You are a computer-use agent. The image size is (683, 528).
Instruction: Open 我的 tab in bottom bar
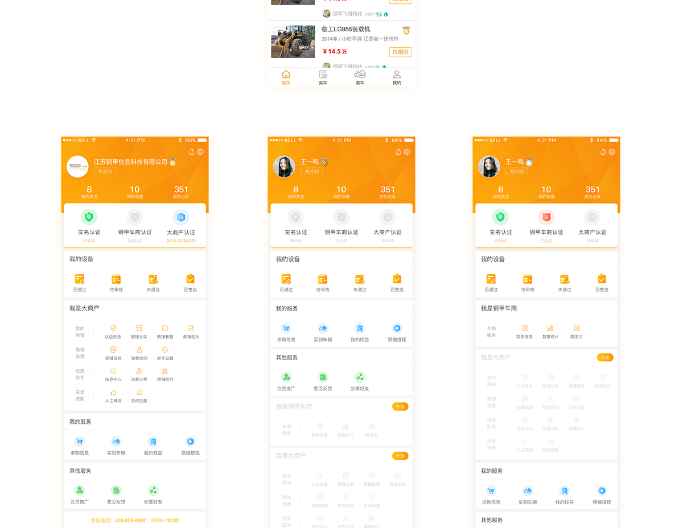pyautogui.click(x=397, y=77)
